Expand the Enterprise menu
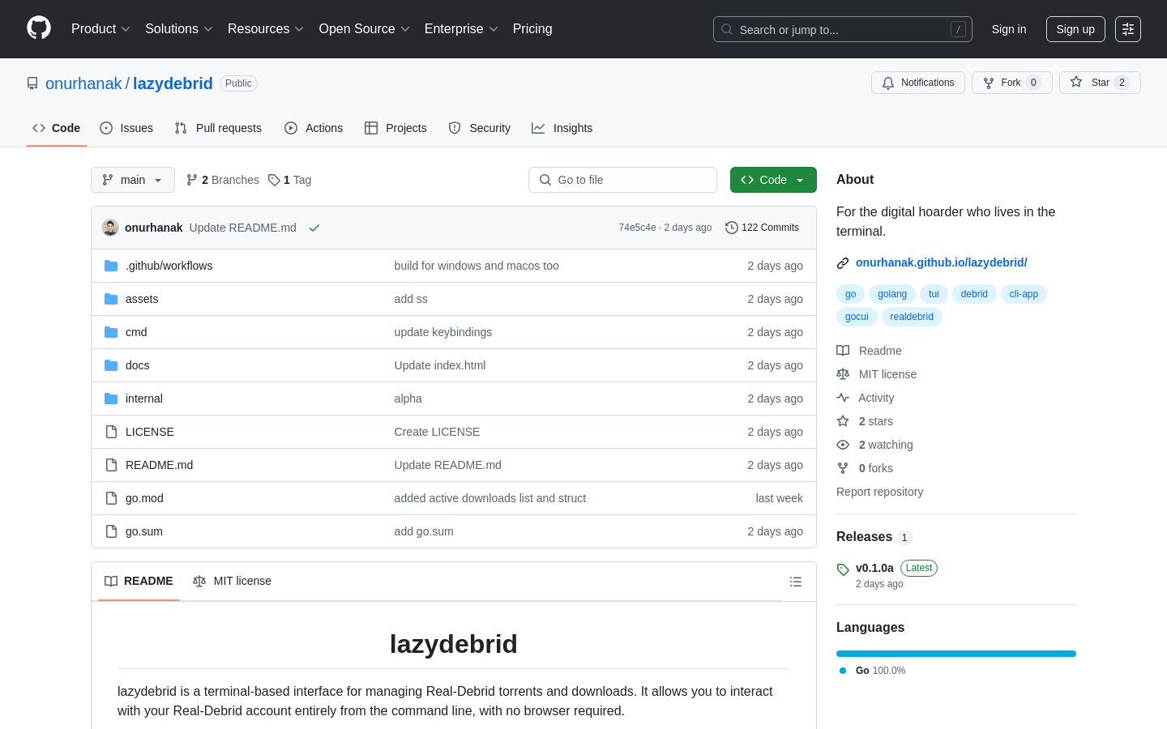 (461, 29)
